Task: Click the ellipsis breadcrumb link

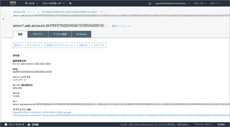Action: pyautogui.click(x=34, y=12)
